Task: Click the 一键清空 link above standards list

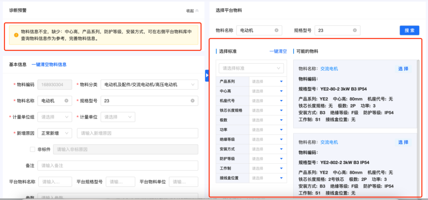Action: coord(278,51)
